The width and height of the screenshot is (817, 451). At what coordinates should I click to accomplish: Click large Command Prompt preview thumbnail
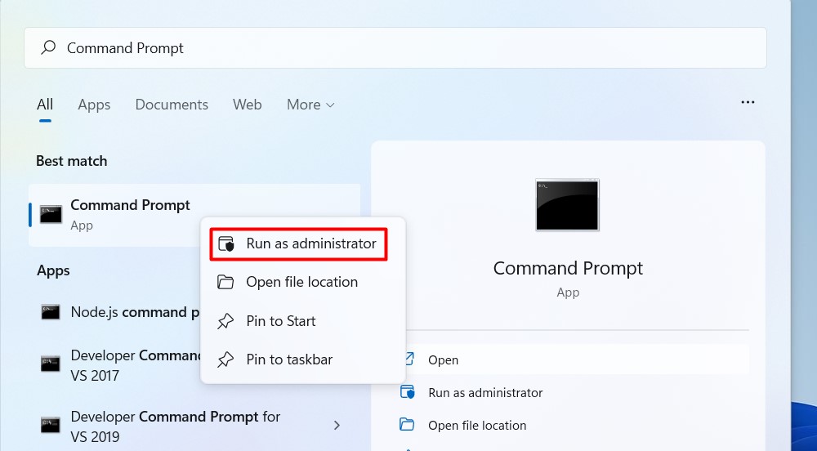pos(568,205)
